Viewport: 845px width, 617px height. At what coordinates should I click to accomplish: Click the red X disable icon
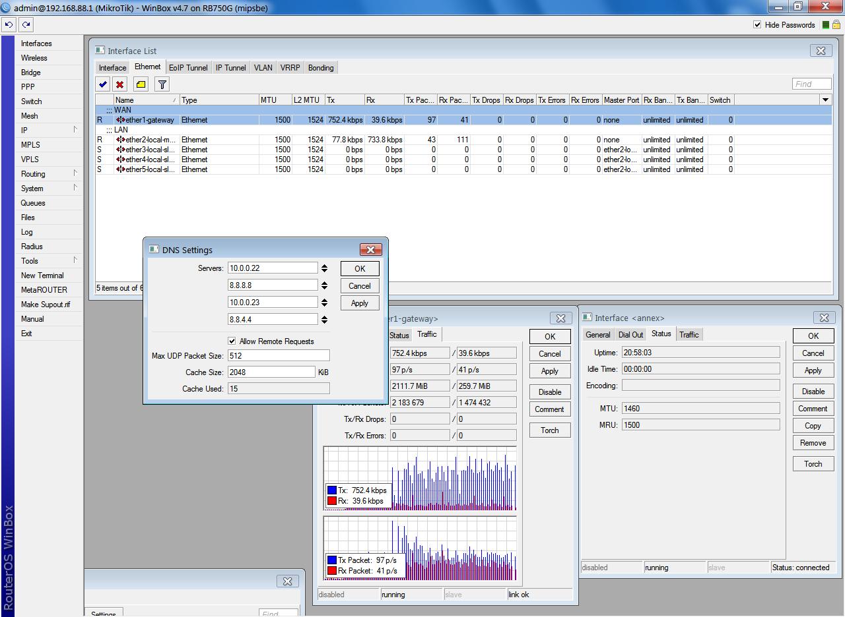[x=119, y=84]
